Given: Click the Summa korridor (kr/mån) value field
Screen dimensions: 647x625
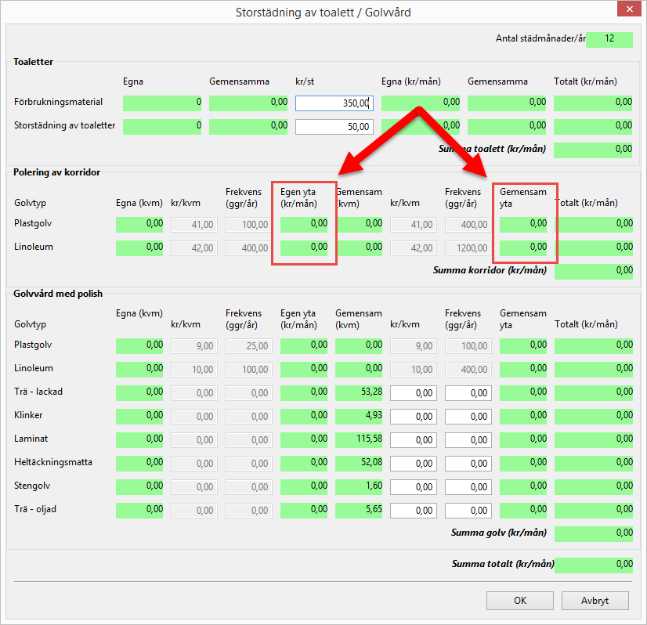Looking at the screenshot, I should pyautogui.click(x=593, y=271).
